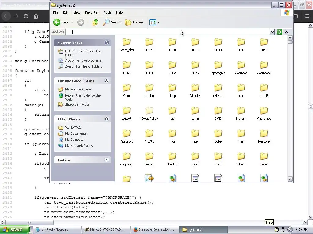Select the 1041 folder icon
The image size is (313, 234).
point(264,42)
